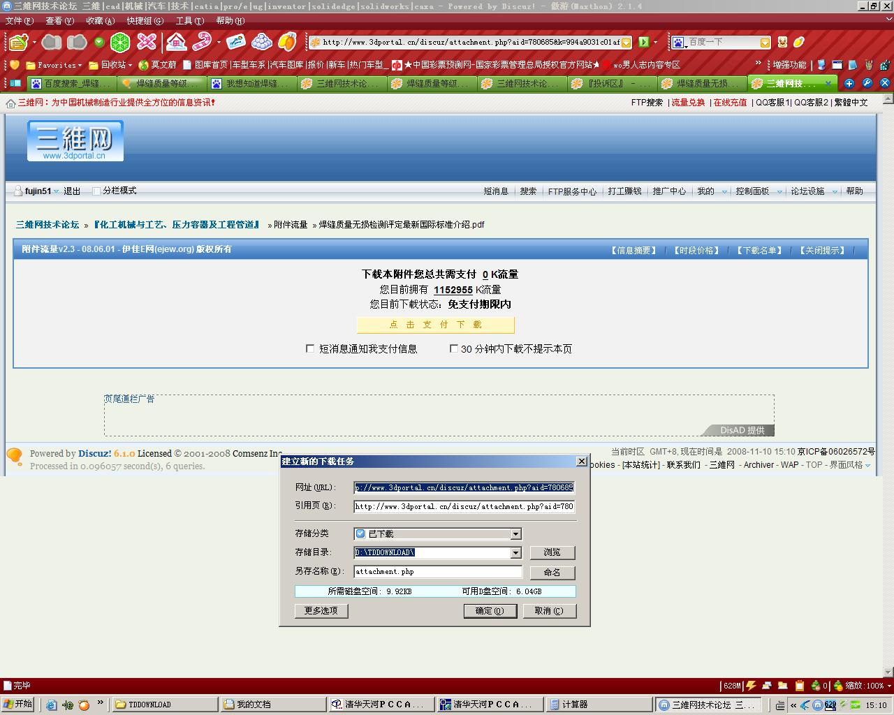Click the 更多选项 button
Image resolution: width=894 pixels, height=715 pixels.
coord(321,610)
